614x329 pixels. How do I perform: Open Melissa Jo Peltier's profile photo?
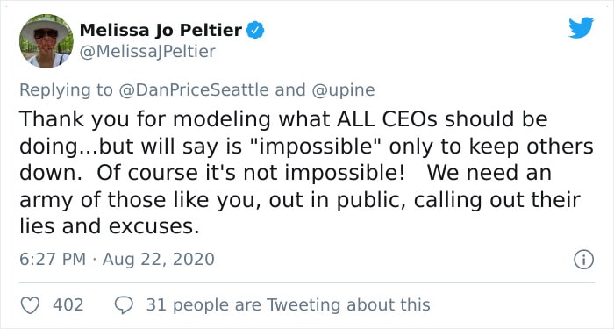coord(46,41)
